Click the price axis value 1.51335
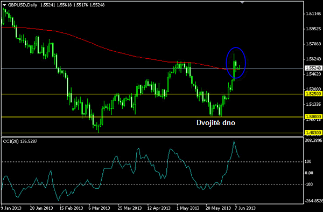 point(313,104)
